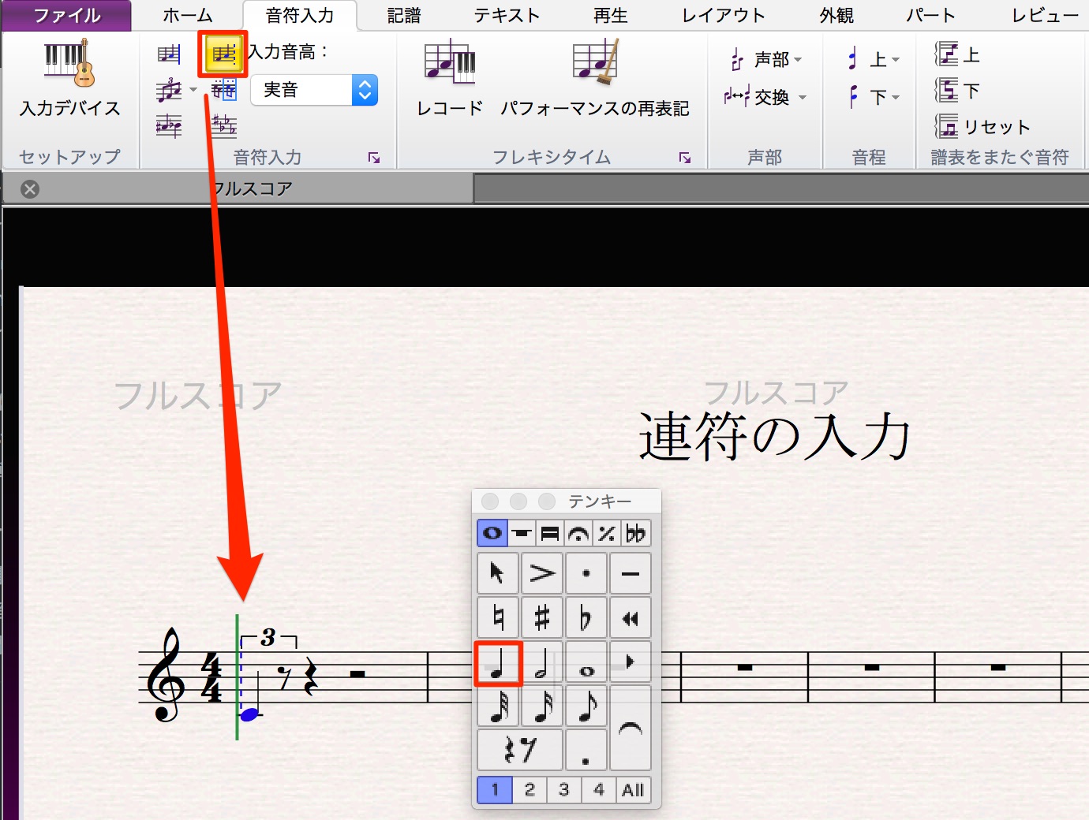Screen dimensions: 1089x820
Task: Select the whole note on keypad
Action: tap(586, 662)
